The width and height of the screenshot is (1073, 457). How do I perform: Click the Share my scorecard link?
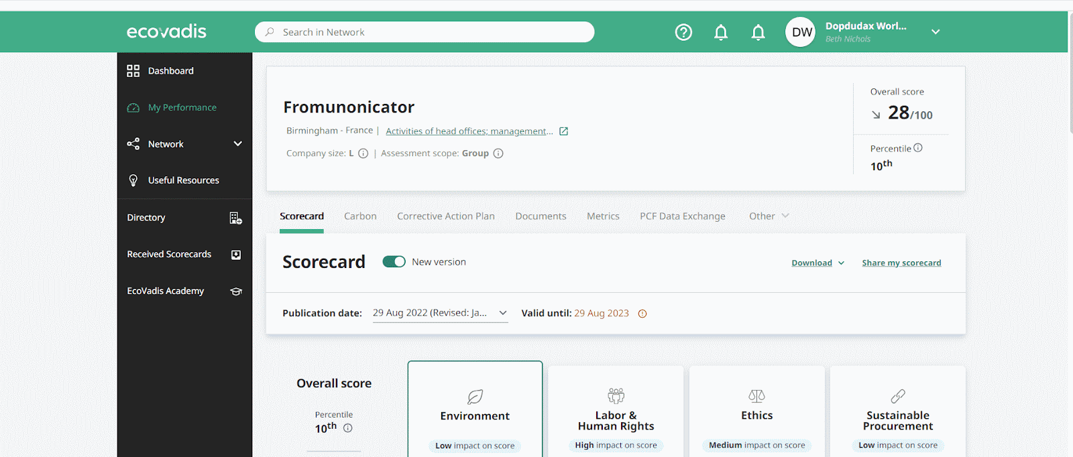tap(901, 263)
